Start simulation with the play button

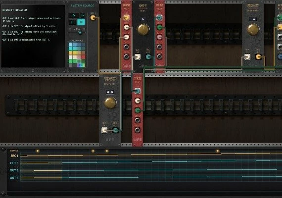74,15
